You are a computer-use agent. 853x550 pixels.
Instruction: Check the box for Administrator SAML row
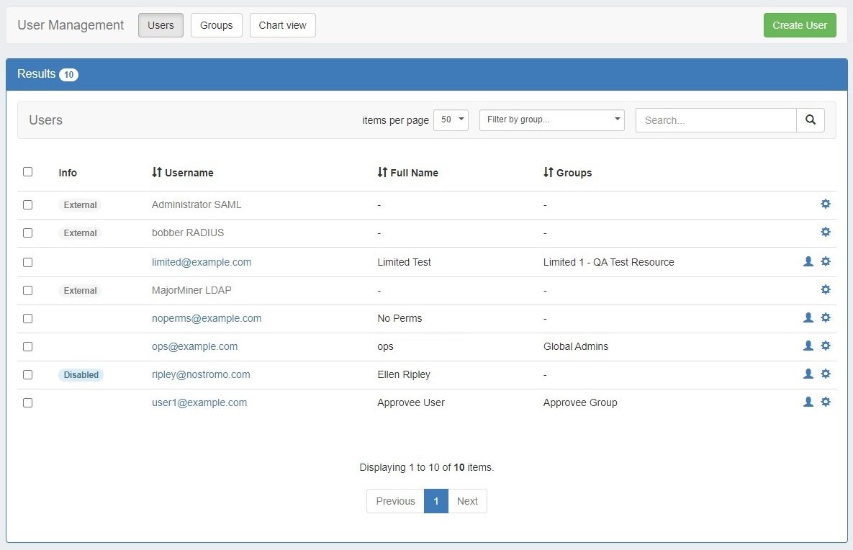(27, 204)
